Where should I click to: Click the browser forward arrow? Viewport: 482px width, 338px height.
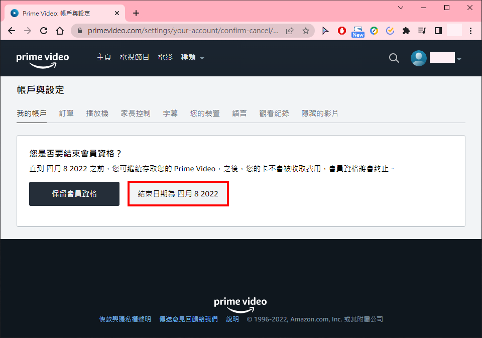28,31
